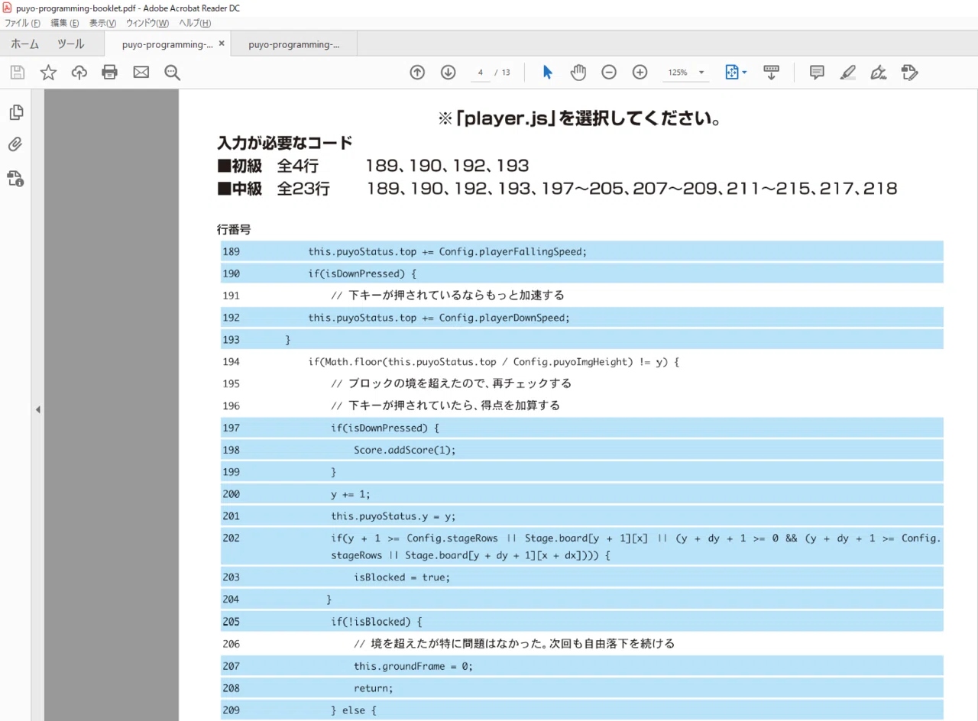Viewport: 978px width, 721px height.
Task: Show page thumbnails in the left sidebar
Action: (16, 112)
